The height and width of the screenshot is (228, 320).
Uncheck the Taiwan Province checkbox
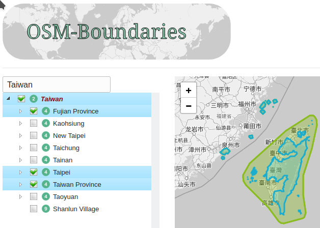coord(34,184)
